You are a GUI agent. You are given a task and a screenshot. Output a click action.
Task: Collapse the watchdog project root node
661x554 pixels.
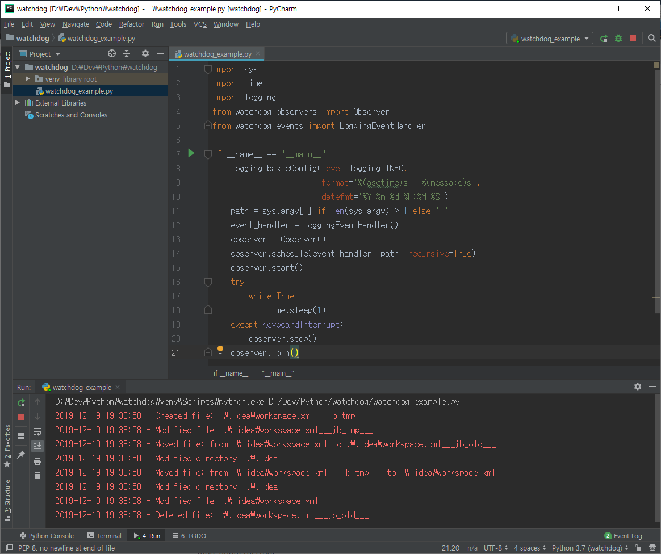tap(18, 67)
